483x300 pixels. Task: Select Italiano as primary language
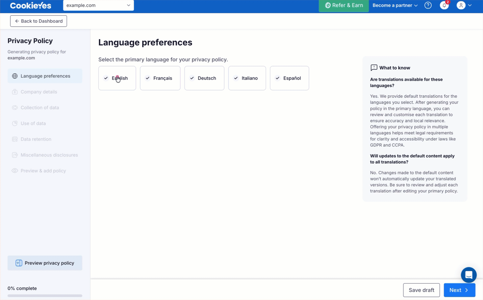(247, 78)
